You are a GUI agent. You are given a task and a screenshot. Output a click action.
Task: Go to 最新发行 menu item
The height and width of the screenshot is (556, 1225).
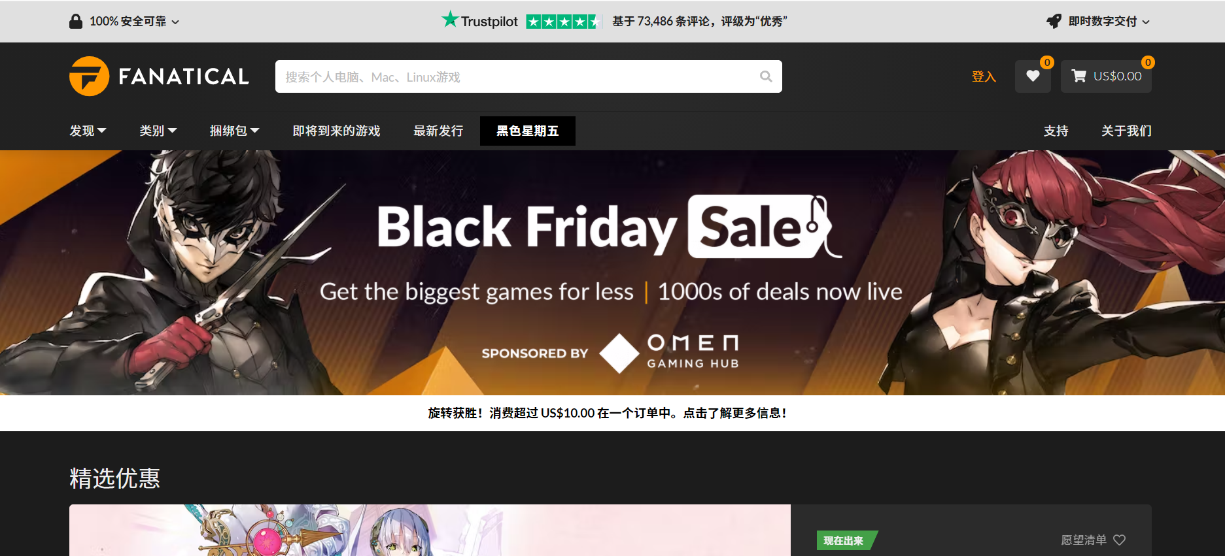coord(438,131)
